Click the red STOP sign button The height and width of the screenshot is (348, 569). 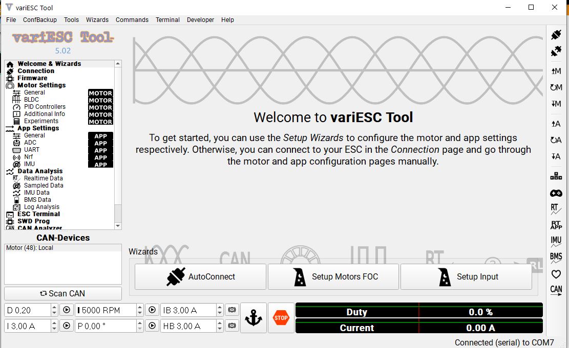281,318
